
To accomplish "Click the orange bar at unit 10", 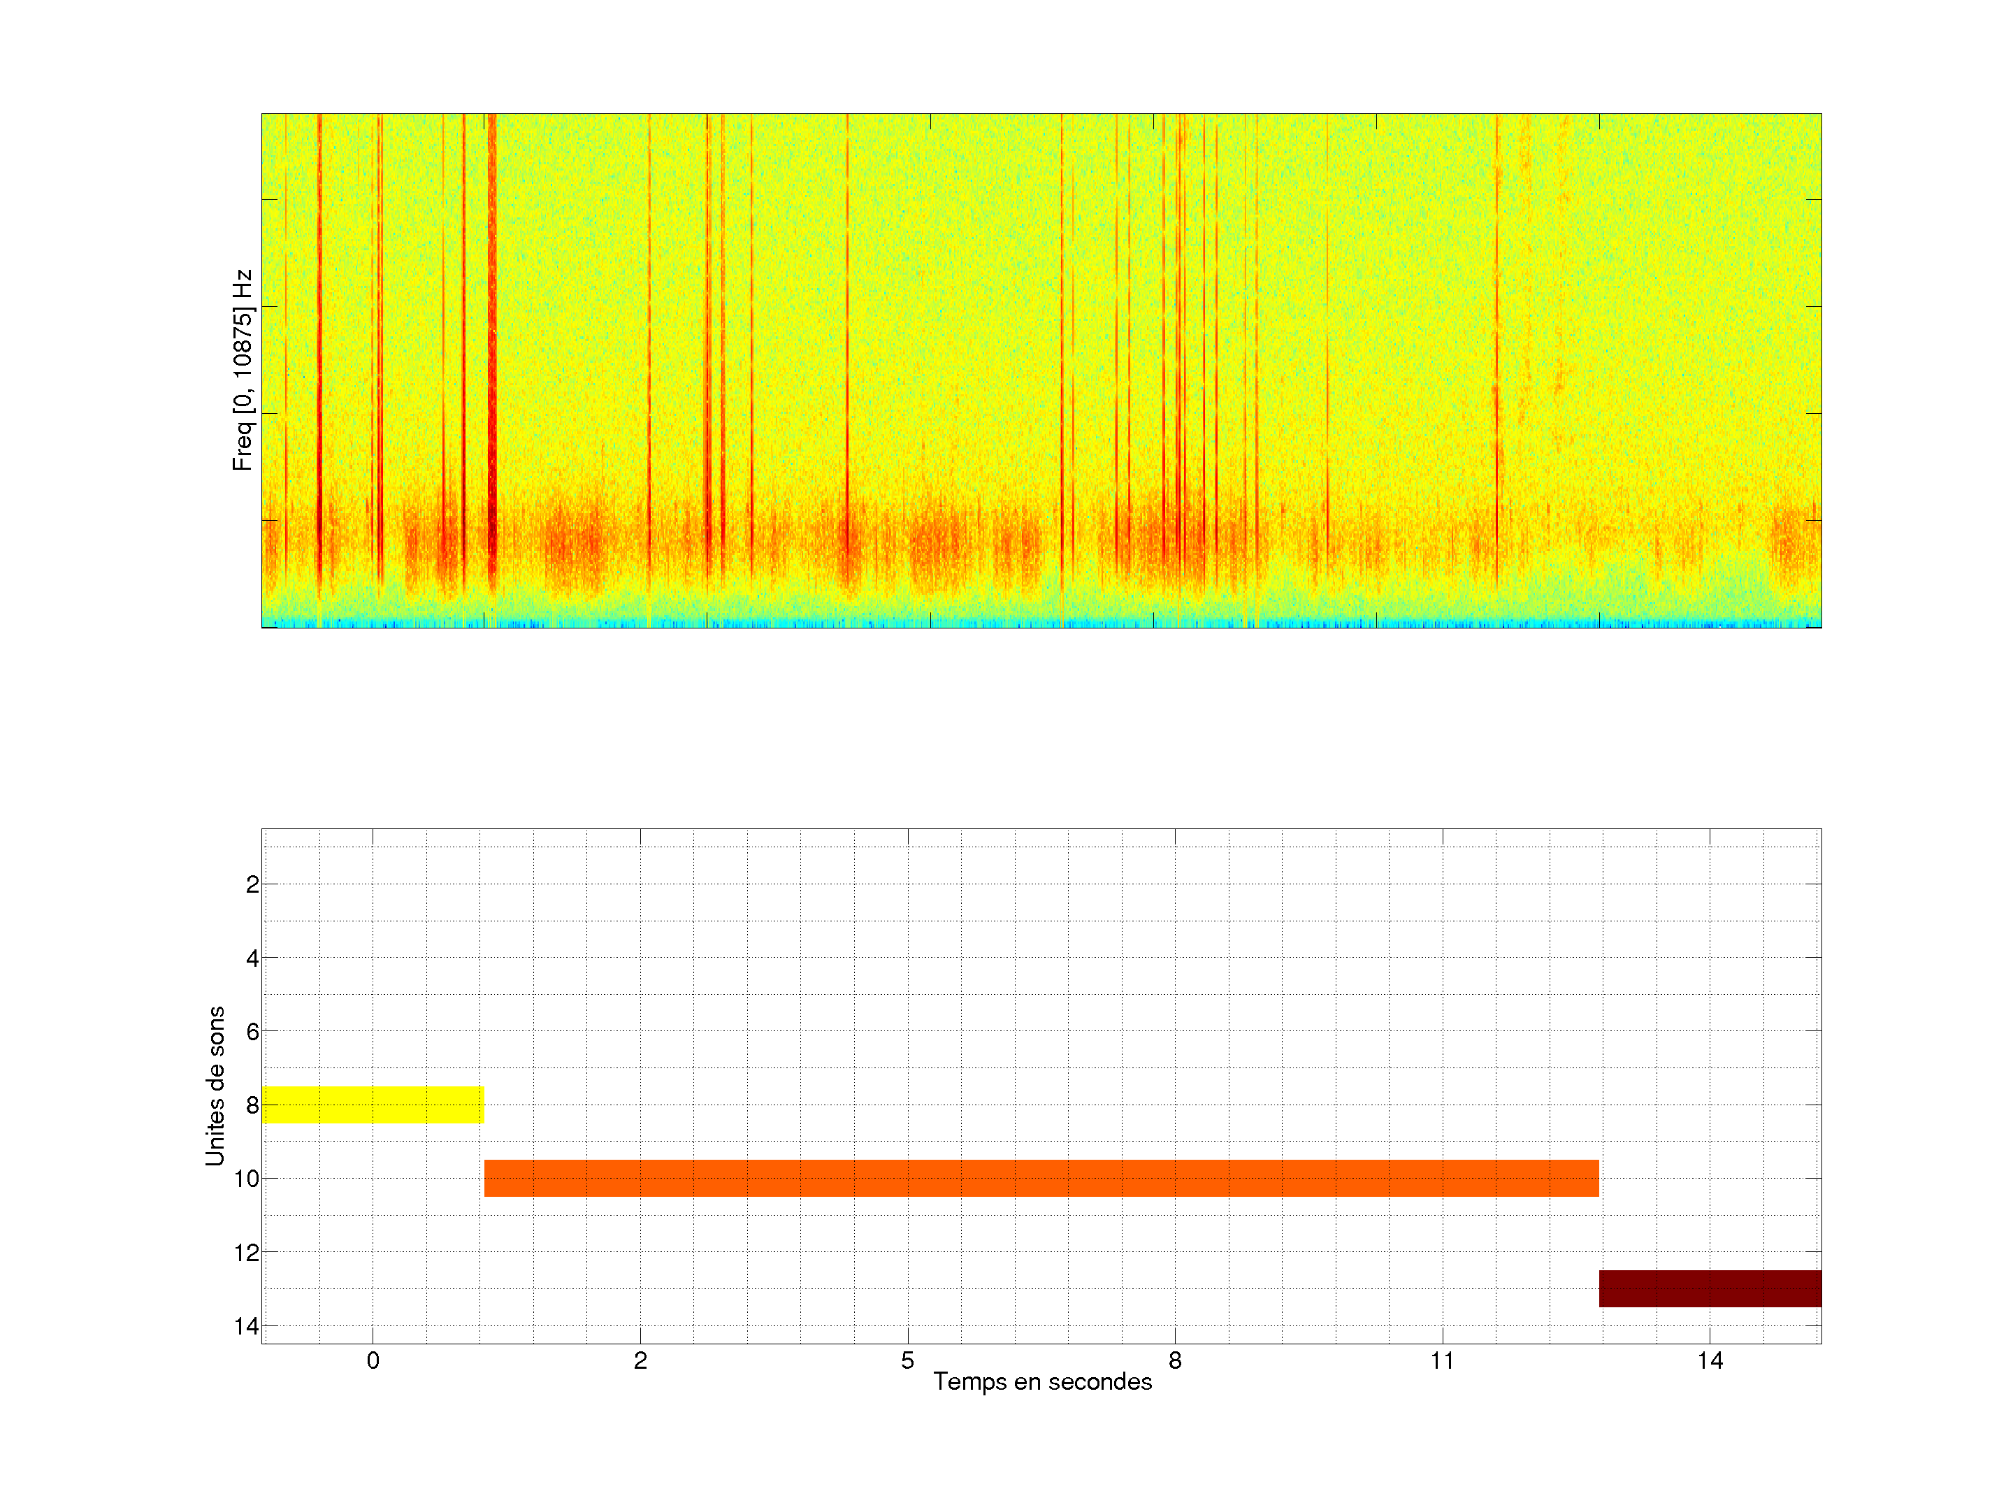I will coord(1041,1178).
